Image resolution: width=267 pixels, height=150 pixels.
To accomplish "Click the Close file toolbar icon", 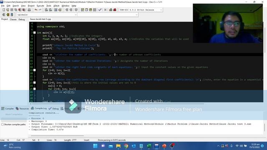I will pos(20,10).
